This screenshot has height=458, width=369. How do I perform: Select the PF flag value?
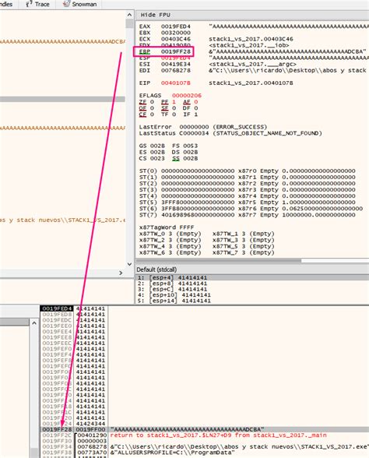tap(174, 102)
